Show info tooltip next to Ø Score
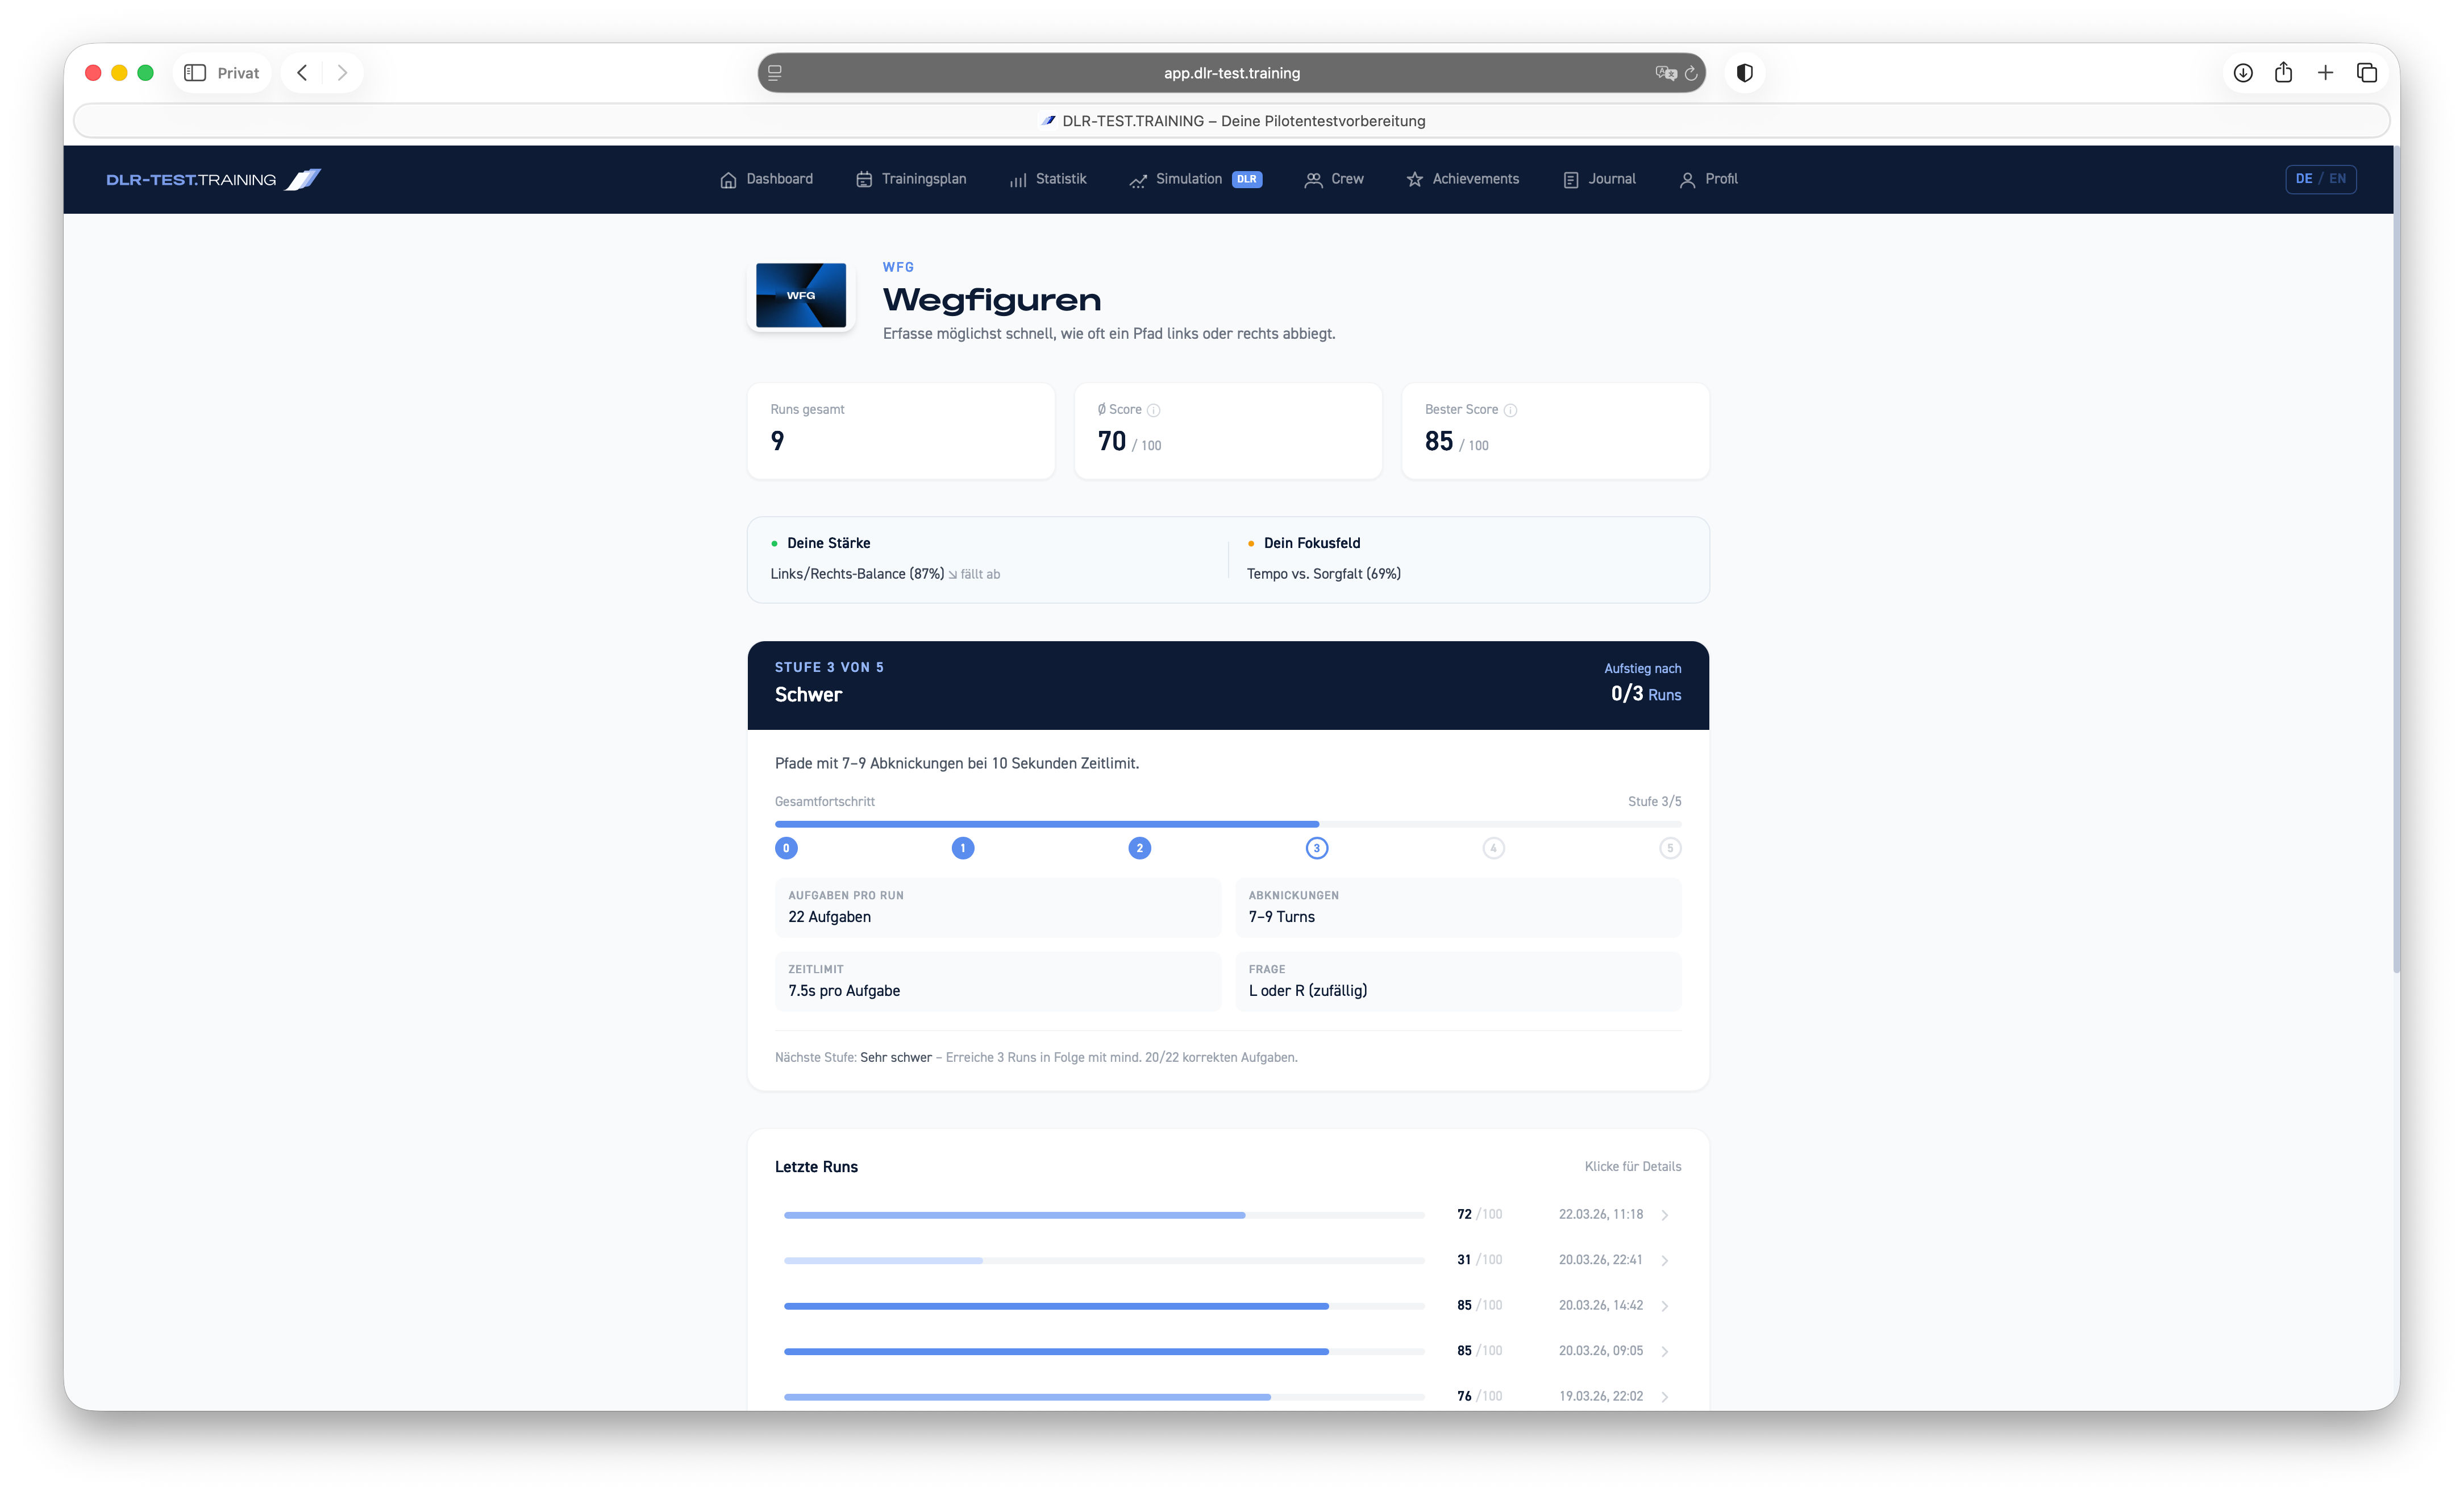The image size is (2464, 1495). coord(1154,410)
